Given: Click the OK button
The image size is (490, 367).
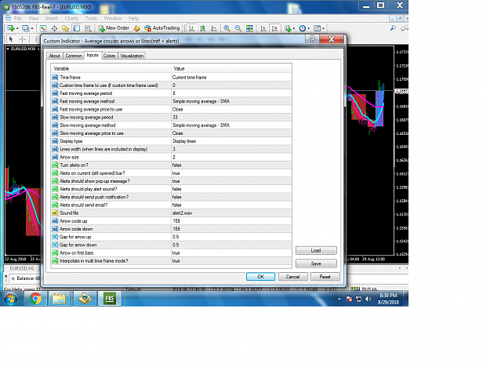Looking at the screenshot, I should coord(260,277).
